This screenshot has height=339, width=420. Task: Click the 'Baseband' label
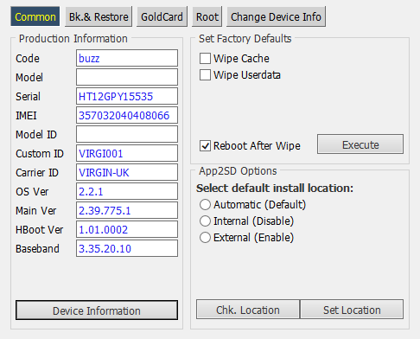(x=37, y=249)
